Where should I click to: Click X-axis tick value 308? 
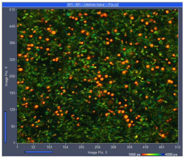point(113,147)
